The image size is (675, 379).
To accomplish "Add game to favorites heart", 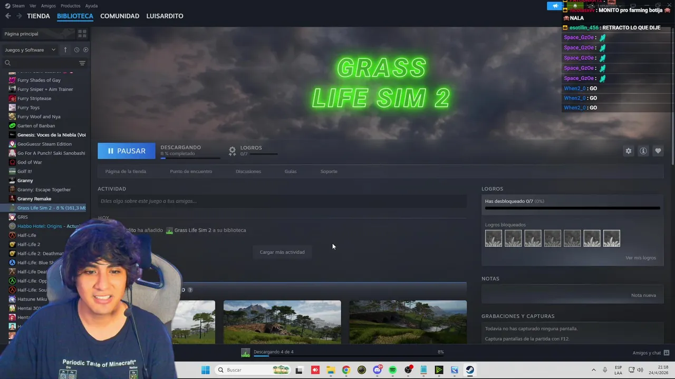I will click(x=658, y=151).
